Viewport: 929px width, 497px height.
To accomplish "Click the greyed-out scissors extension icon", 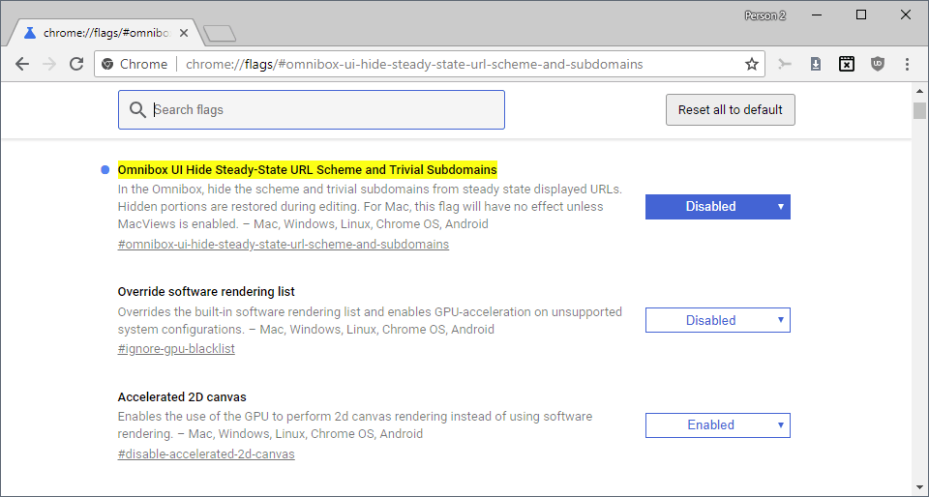I will click(785, 64).
